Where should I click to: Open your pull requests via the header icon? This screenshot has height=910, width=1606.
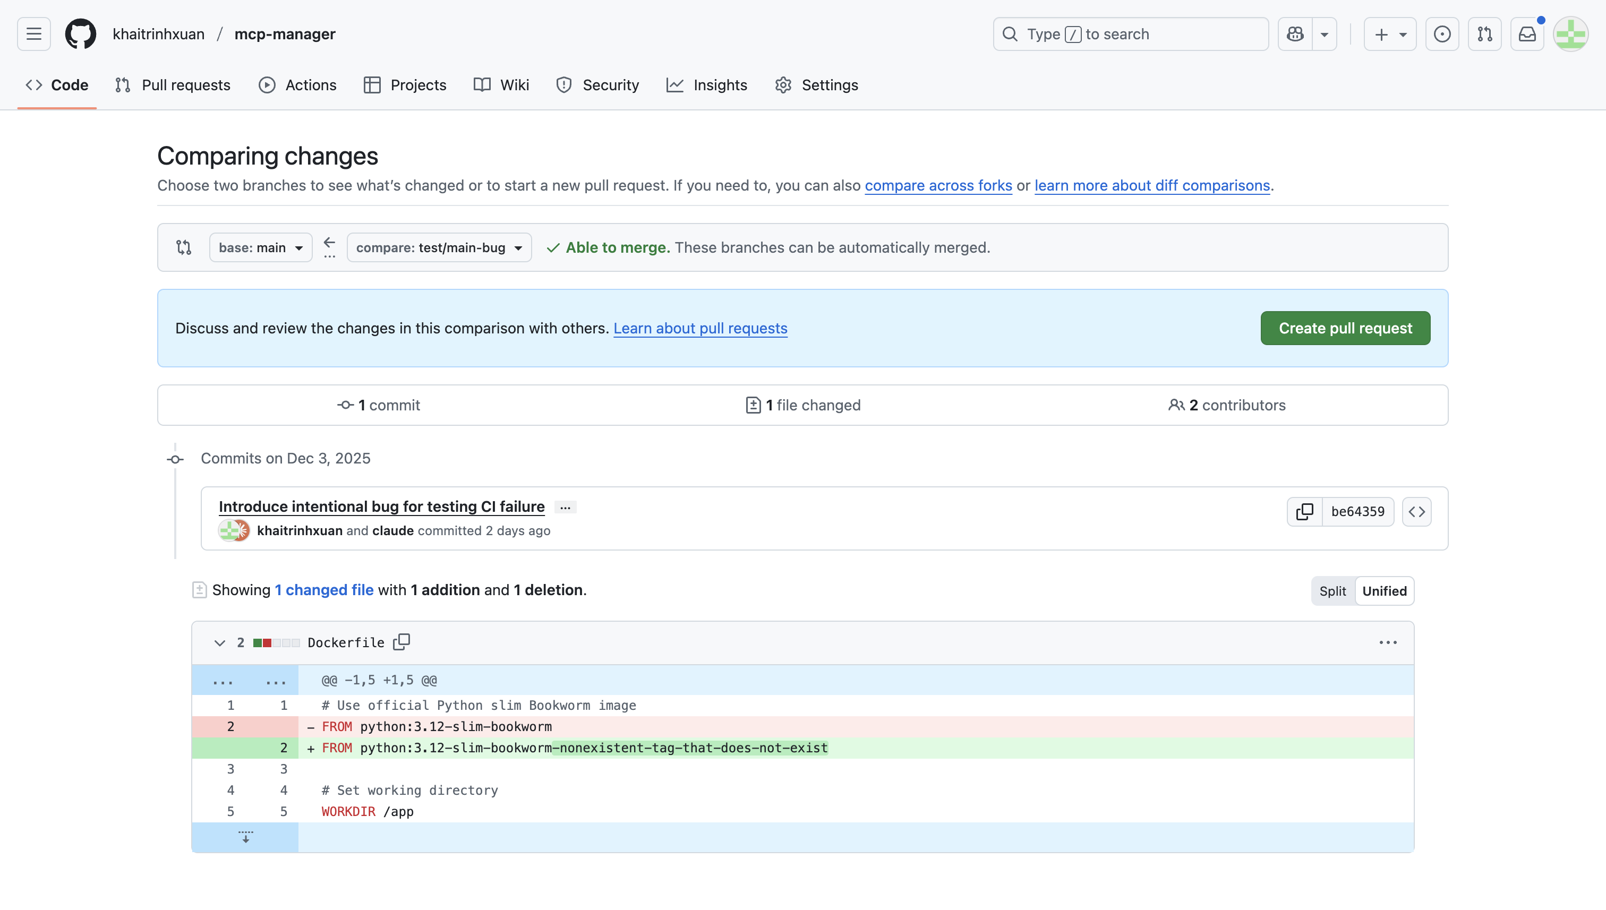pyautogui.click(x=1486, y=34)
